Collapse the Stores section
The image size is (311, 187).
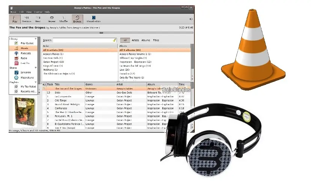pos(36,68)
